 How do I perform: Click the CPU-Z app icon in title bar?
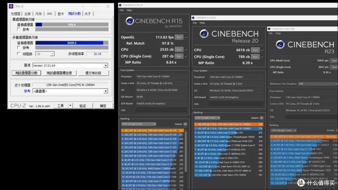(11, 7)
